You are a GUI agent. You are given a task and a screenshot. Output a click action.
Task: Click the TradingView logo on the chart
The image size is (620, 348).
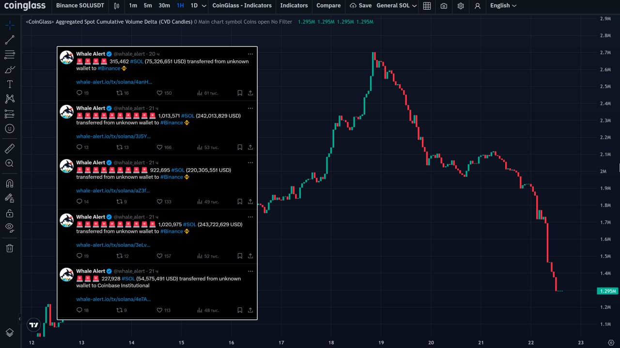point(34,325)
